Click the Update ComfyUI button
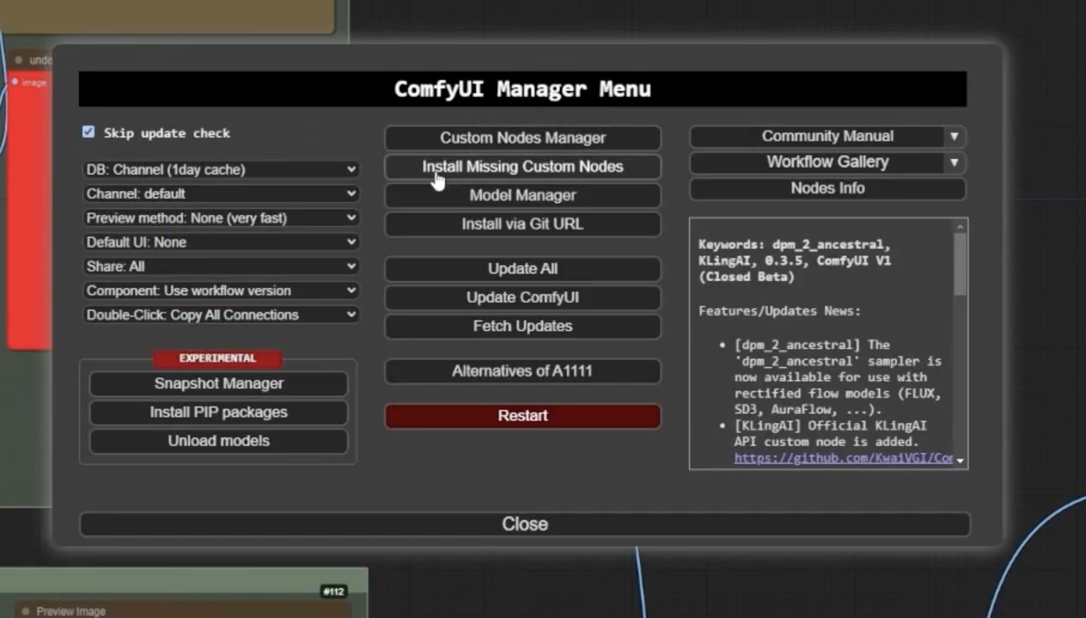Image resolution: width=1086 pixels, height=618 pixels. [x=523, y=298]
